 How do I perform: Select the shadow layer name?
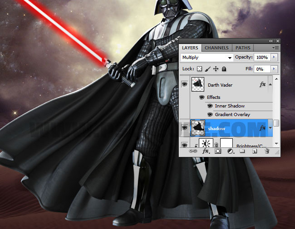coord(216,129)
